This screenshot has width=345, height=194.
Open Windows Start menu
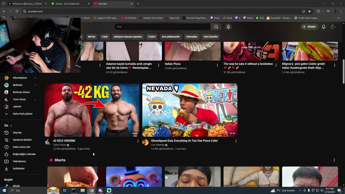(x=4, y=190)
